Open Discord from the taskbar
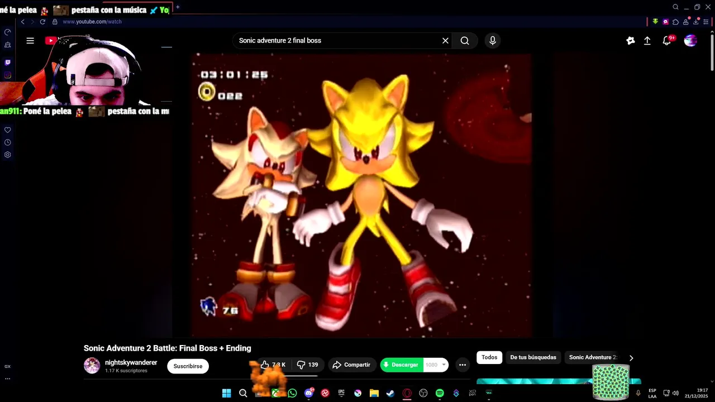This screenshot has height=402, width=715. [x=309, y=393]
